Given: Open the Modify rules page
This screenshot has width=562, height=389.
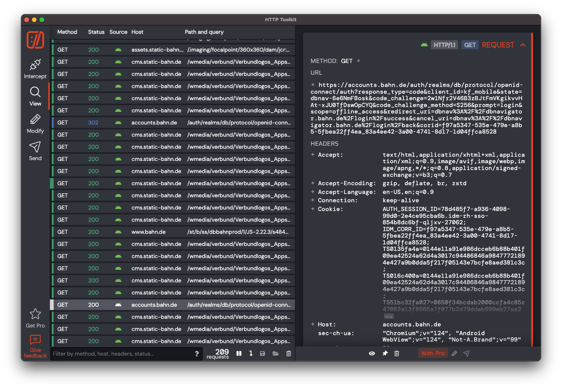Looking at the screenshot, I should click(35, 124).
